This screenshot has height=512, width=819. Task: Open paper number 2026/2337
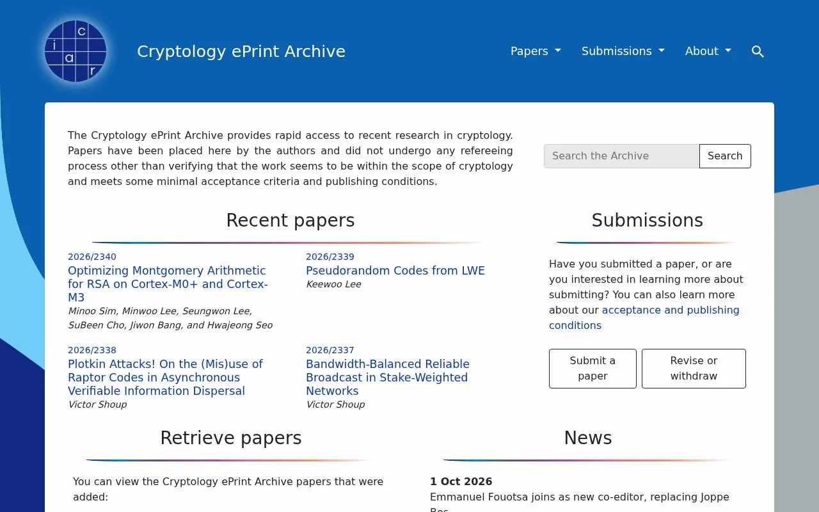click(330, 350)
